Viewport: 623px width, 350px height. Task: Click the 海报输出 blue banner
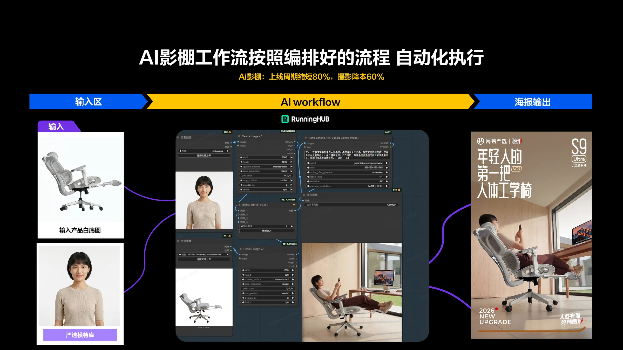533,101
